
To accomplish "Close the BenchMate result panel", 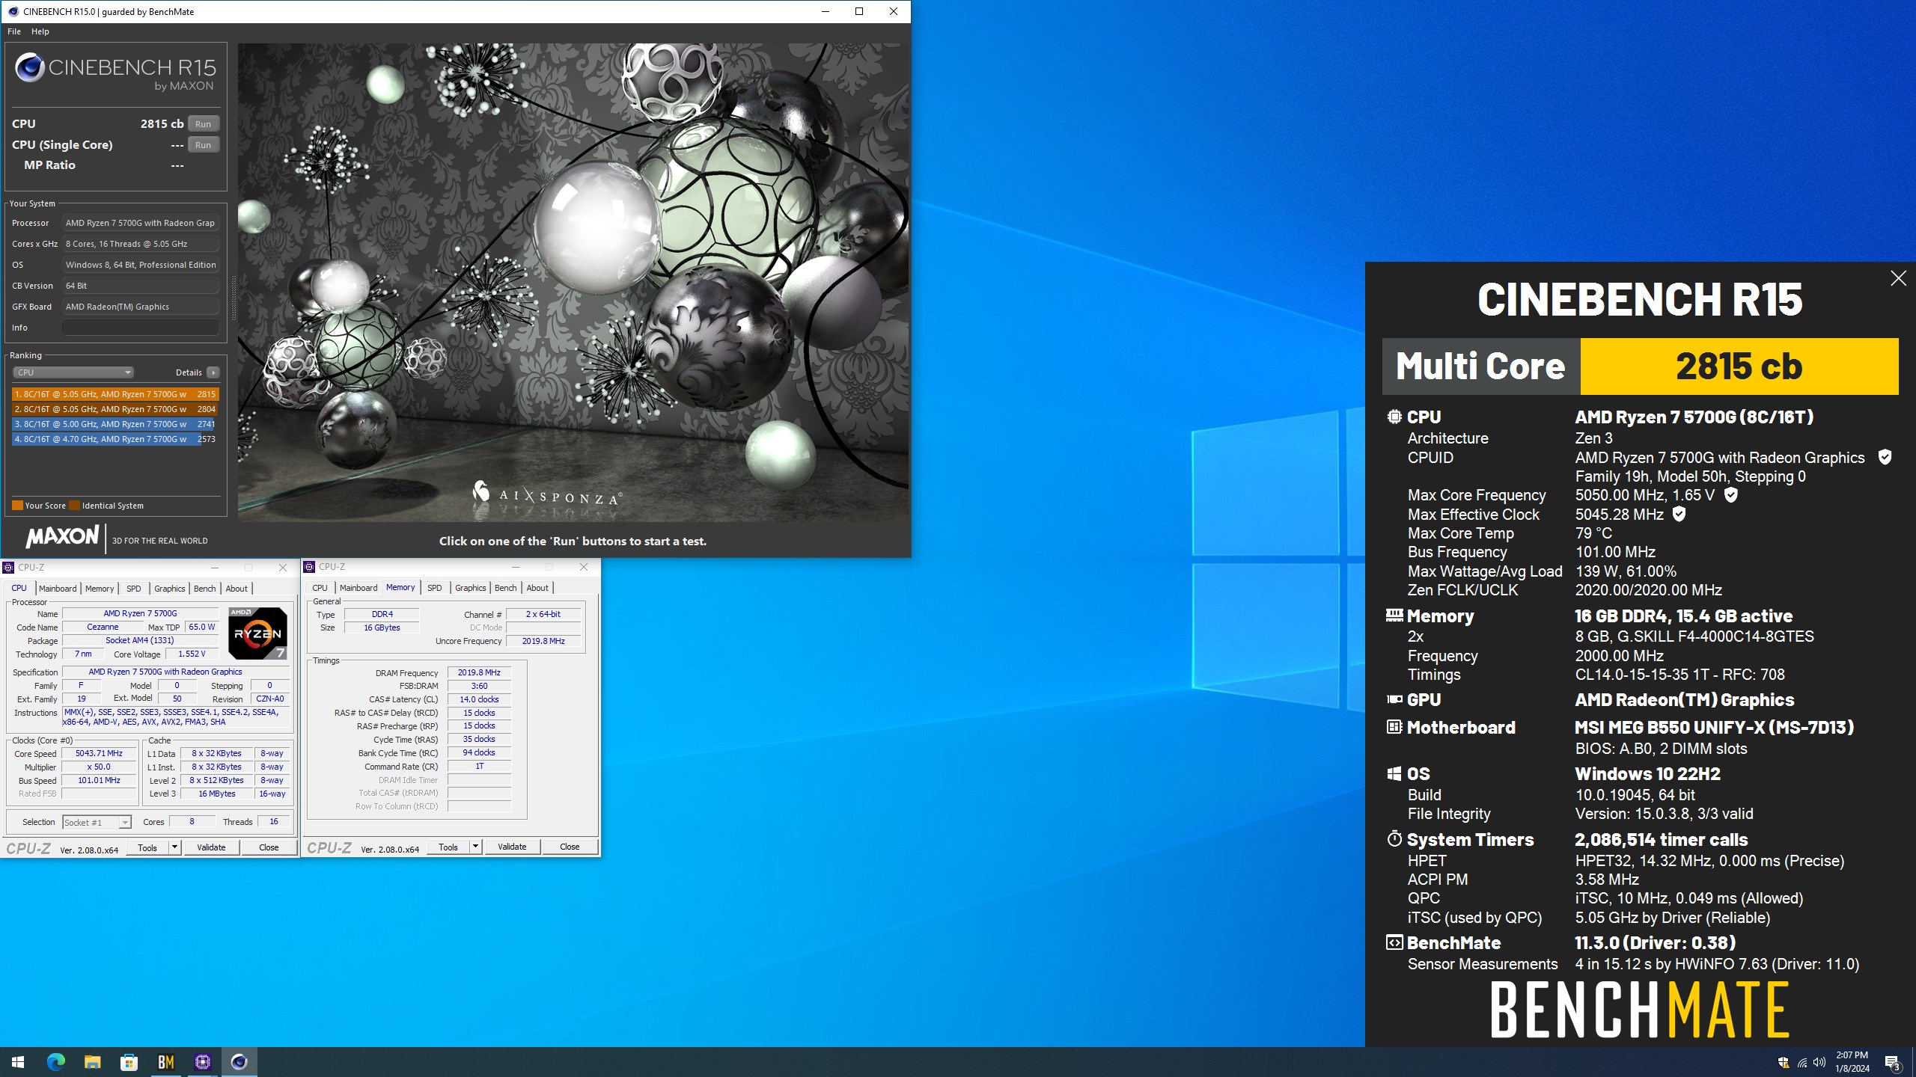I will click(x=1898, y=278).
